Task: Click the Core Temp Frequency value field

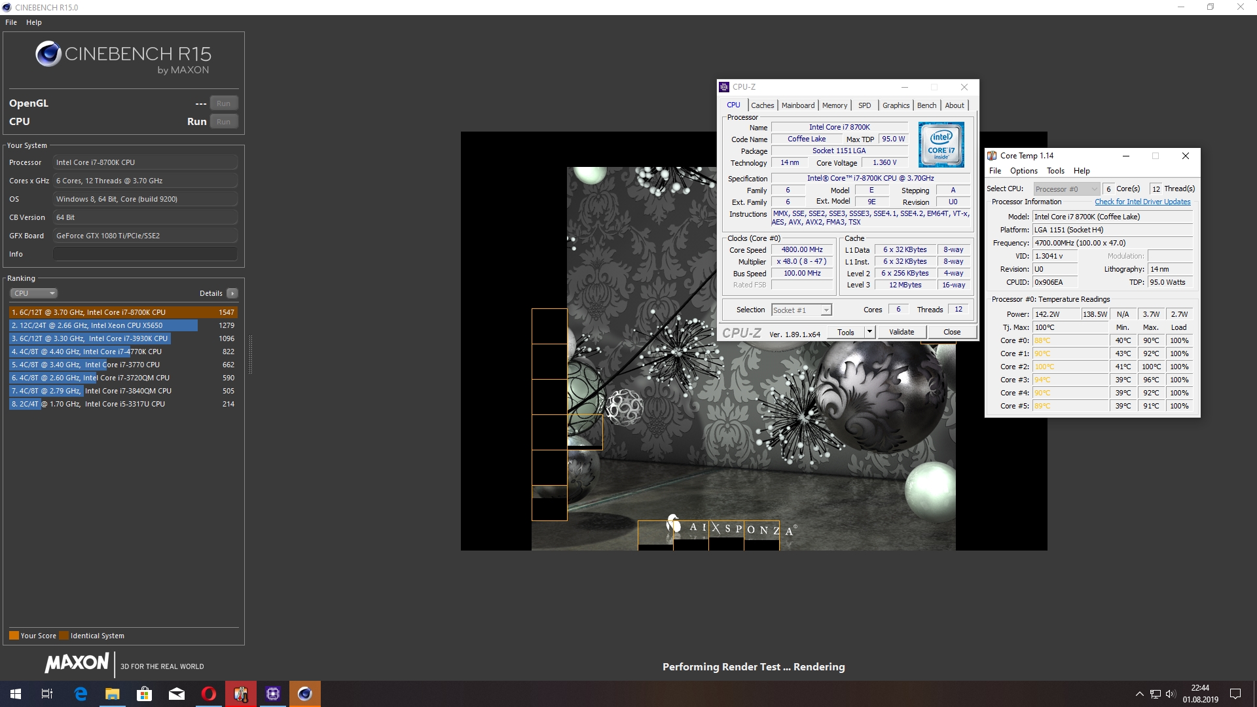Action: [1112, 243]
